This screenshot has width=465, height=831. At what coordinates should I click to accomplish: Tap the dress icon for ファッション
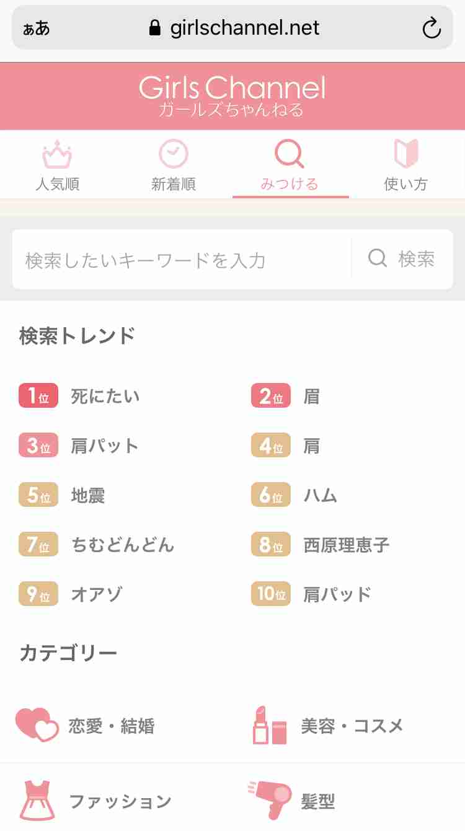tap(38, 800)
